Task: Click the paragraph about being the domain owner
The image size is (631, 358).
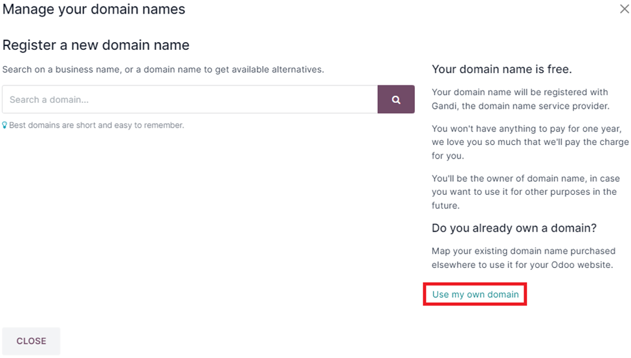Action: [526, 192]
